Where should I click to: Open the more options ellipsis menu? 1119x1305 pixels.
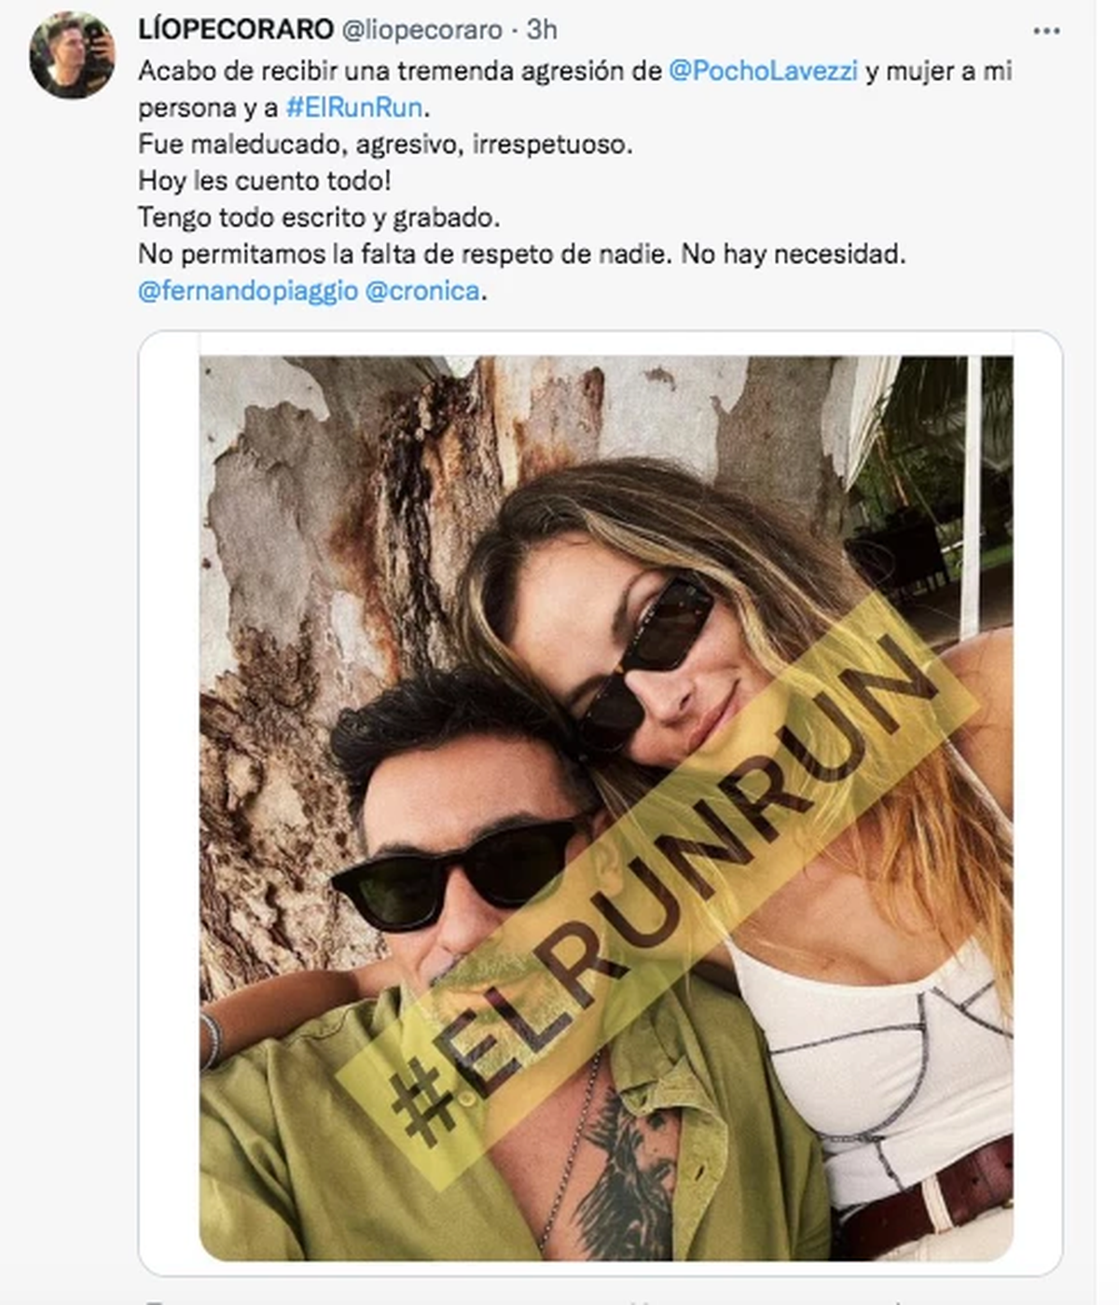point(1046,31)
